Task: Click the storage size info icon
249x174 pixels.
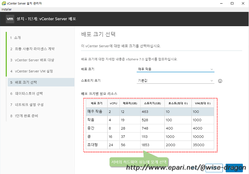Action: click(x=220, y=81)
